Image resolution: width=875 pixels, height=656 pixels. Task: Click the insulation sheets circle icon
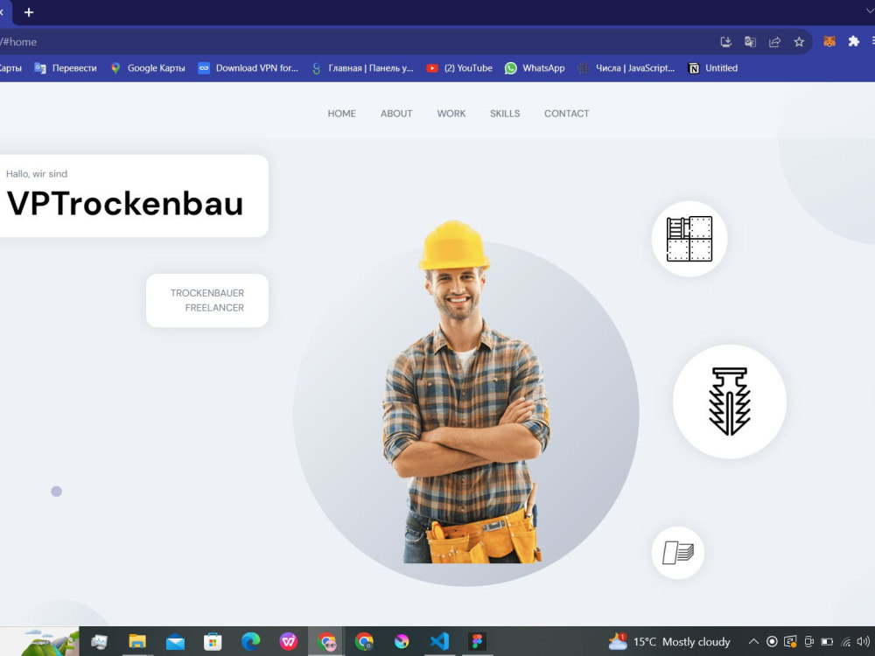[678, 553]
